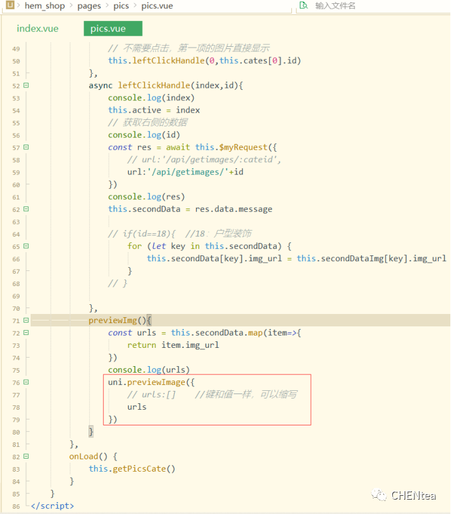Click line number 66 in the gutter
The image size is (451, 514).
pyautogui.click(x=16, y=259)
